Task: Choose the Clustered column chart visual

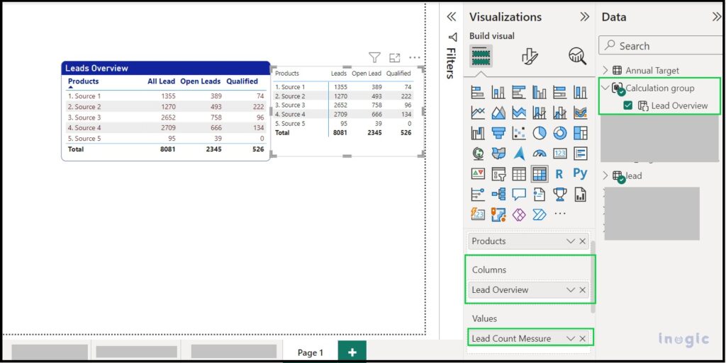Action: pyautogui.click(x=540, y=92)
